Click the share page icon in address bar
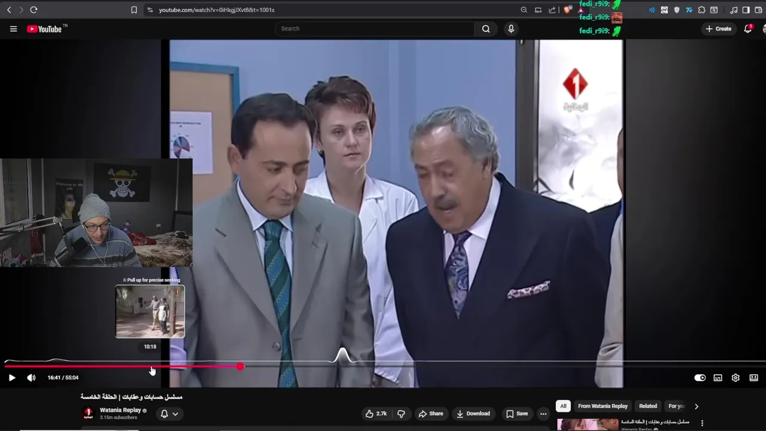766x431 pixels. click(x=552, y=10)
